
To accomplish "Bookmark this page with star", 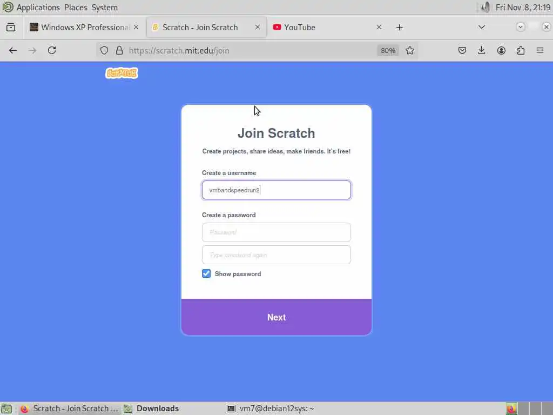I will [x=410, y=50].
